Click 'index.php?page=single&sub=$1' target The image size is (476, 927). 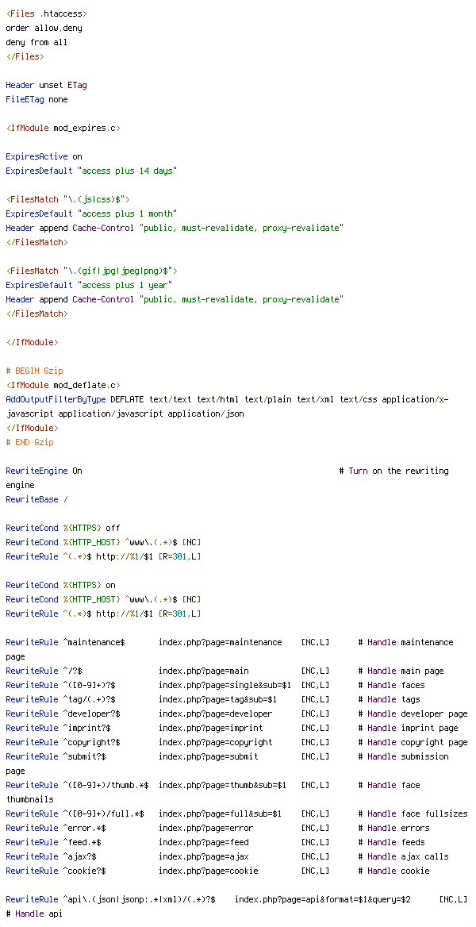[x=225, y=685]
